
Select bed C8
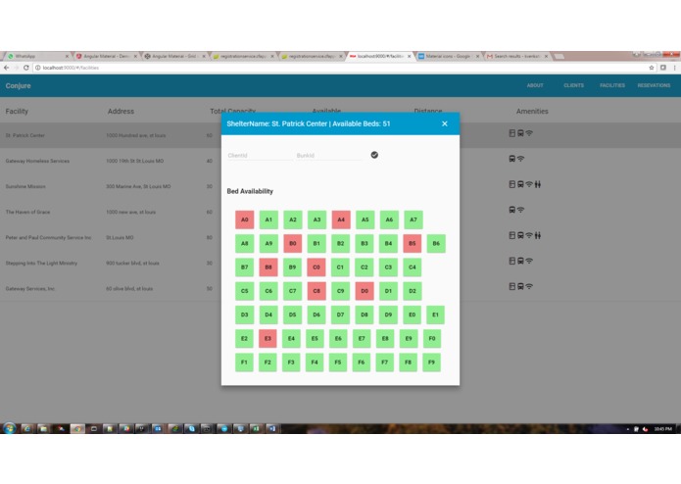point(316,291)
